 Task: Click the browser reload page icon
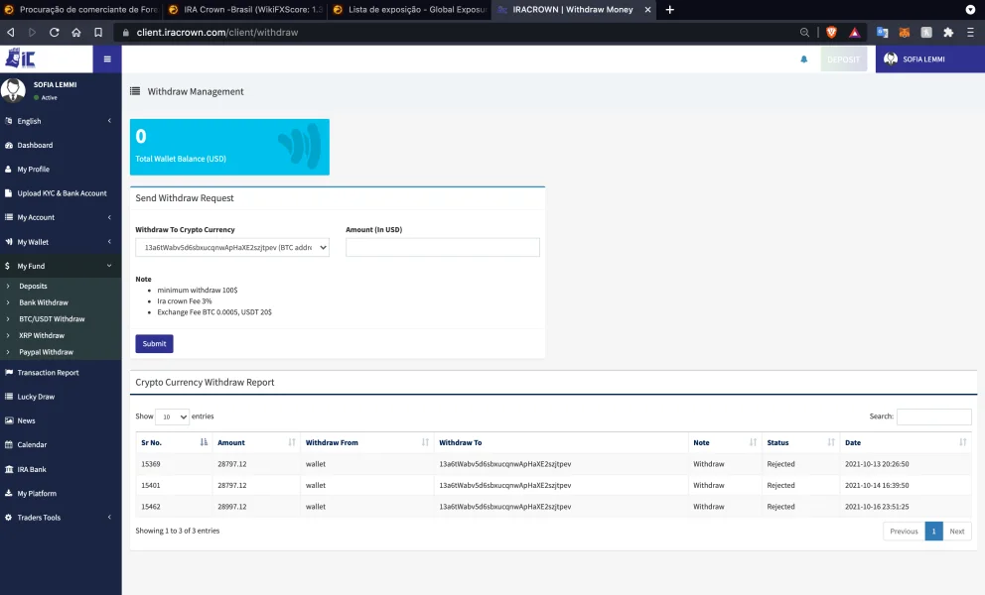tap(54, 32)
